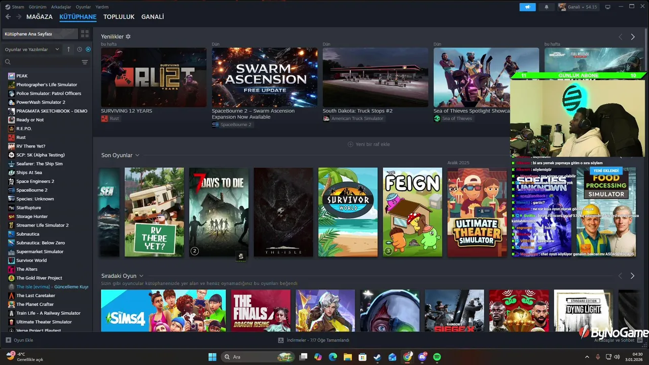
Task: Open Yenilikler settings gear icon
Action: point(128,36)
